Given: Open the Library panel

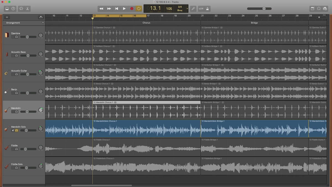Looking at the screenshot, I should click(x=7, y=9).
